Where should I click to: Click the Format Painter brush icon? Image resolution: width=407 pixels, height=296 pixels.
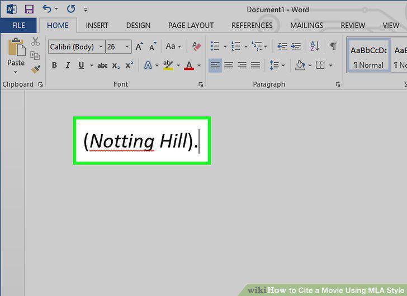tap(35, 69)
